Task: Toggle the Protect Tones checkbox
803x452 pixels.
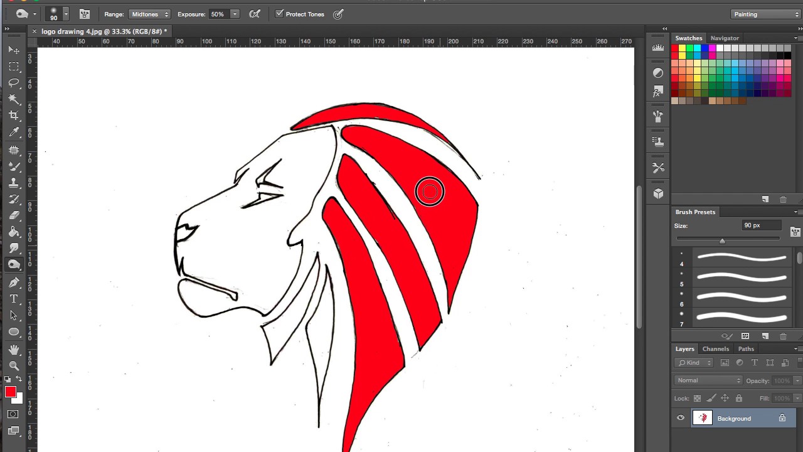Action: 280,14
